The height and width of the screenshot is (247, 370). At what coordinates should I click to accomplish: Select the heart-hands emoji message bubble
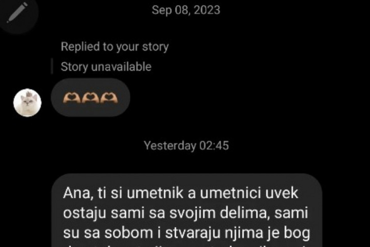(90, 98)
